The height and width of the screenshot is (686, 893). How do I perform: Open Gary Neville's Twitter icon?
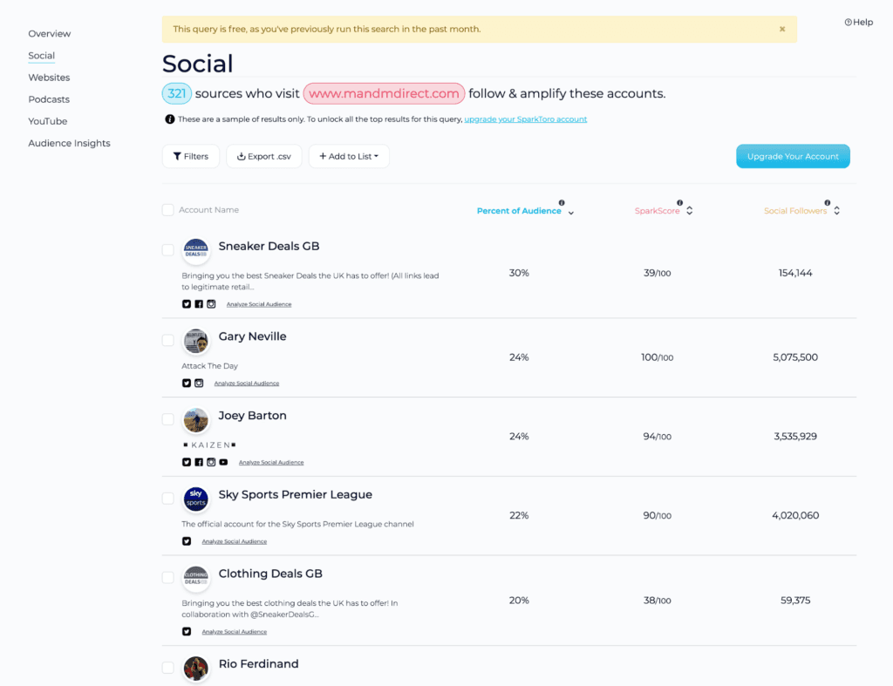coord(187,384)
